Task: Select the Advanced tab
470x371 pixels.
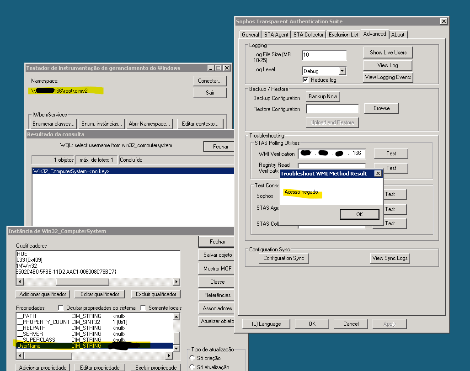Action: coord(375,34)
